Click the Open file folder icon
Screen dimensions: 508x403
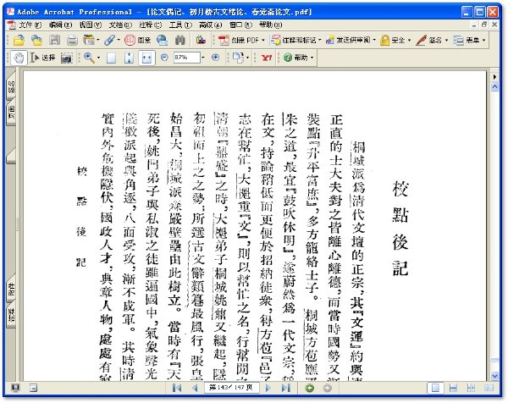point(19,40)
